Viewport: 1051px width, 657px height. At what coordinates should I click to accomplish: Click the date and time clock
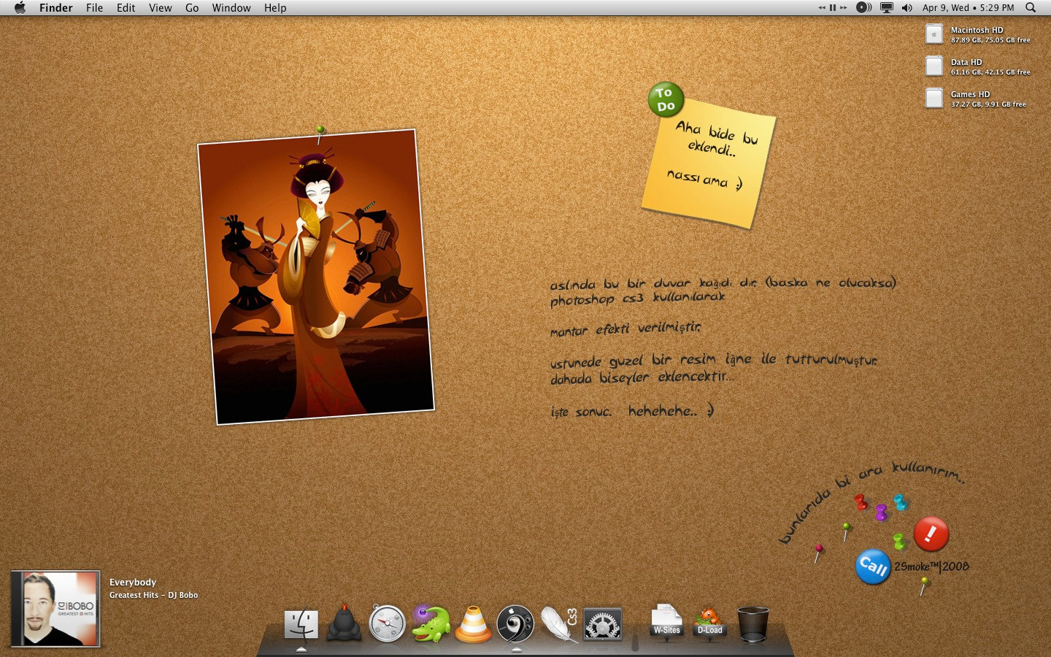click(x=969, y=8)
